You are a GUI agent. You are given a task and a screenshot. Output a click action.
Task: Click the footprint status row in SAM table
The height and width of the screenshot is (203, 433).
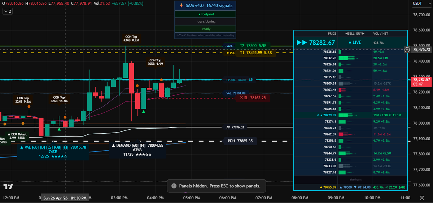tap(205, 14)
